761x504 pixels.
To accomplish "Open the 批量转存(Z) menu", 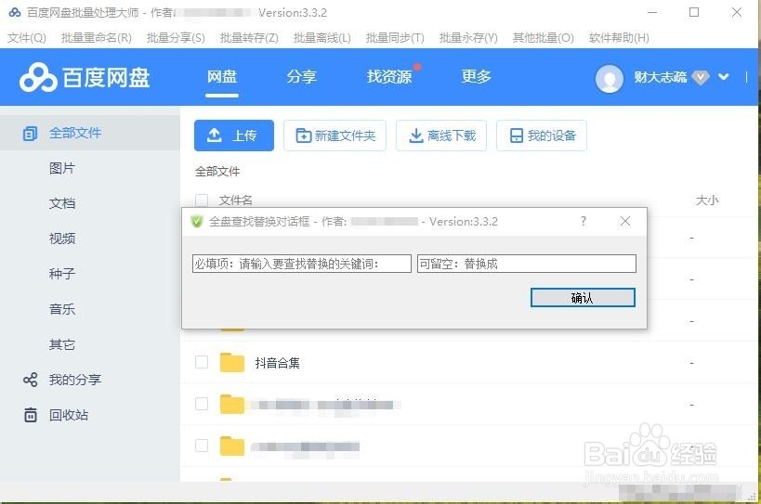I will [x=249, y=38].
